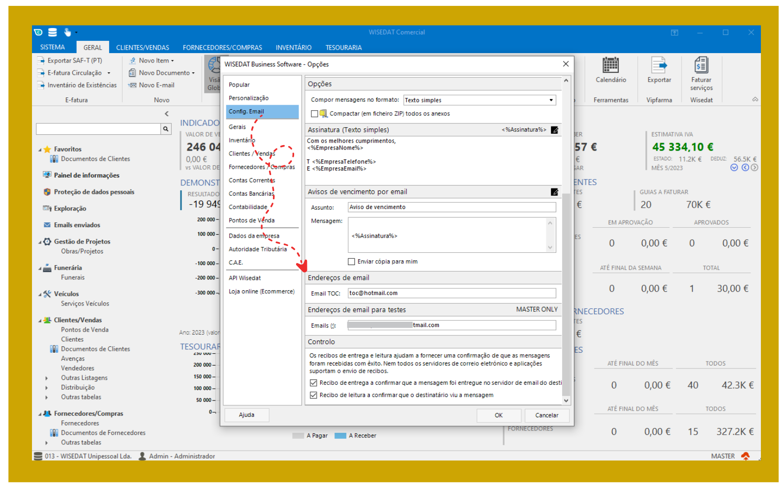Check Enviar cópia para mim
This screenshot has width=784, height=488.
(351, 262)
